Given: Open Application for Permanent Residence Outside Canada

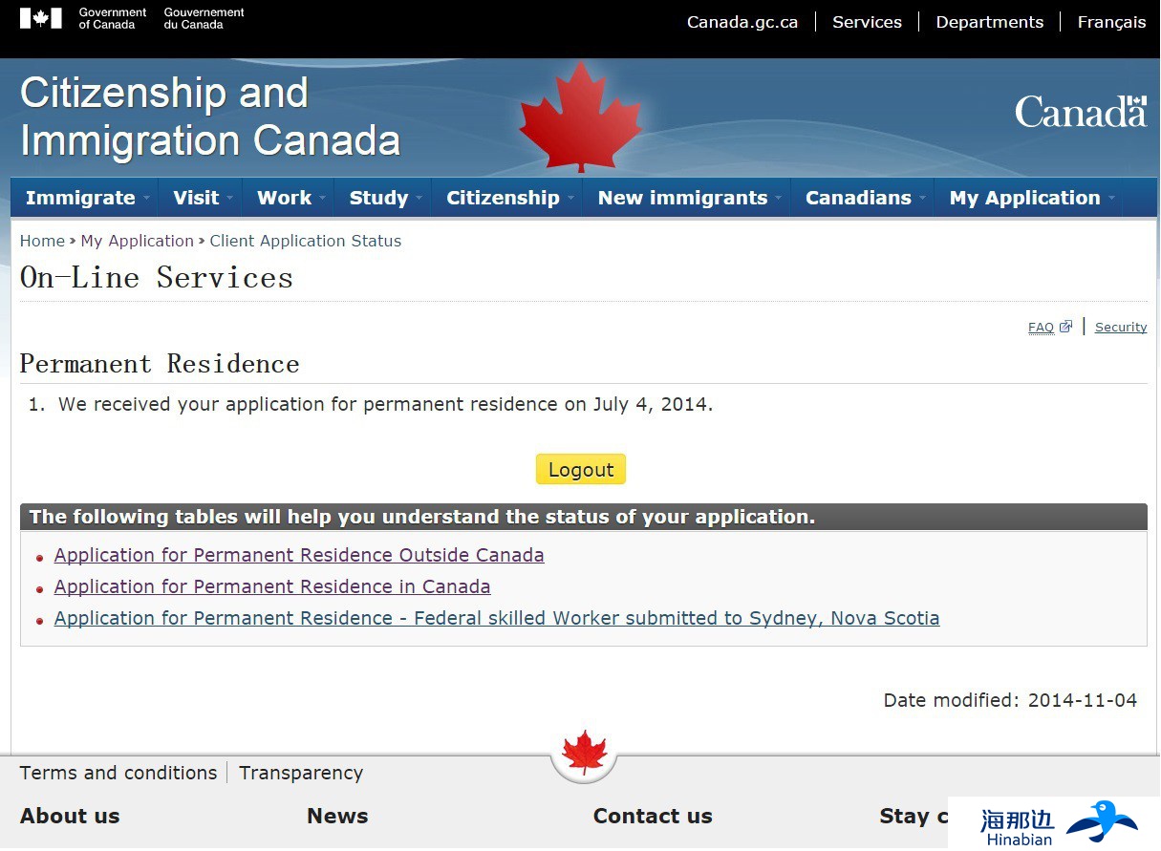Looking at the screenshot, I should click(x=299, y=555).
